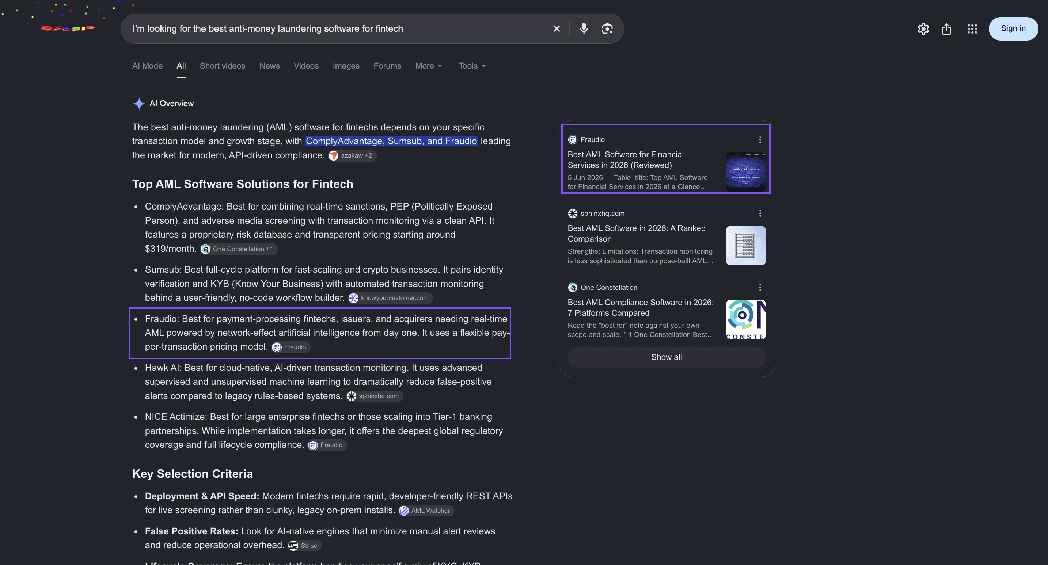This screenshot has height=565, width=1048.
Task: Click the highlighted 'ComplyAdvantage, Sumsub, and Fraudio' text
Action: pyautogui.click(x=391, y=141)
